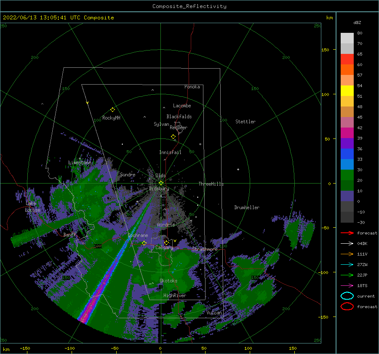
Task: Click the yellow diamond marker above Calgary
Action: click(166, 242)
